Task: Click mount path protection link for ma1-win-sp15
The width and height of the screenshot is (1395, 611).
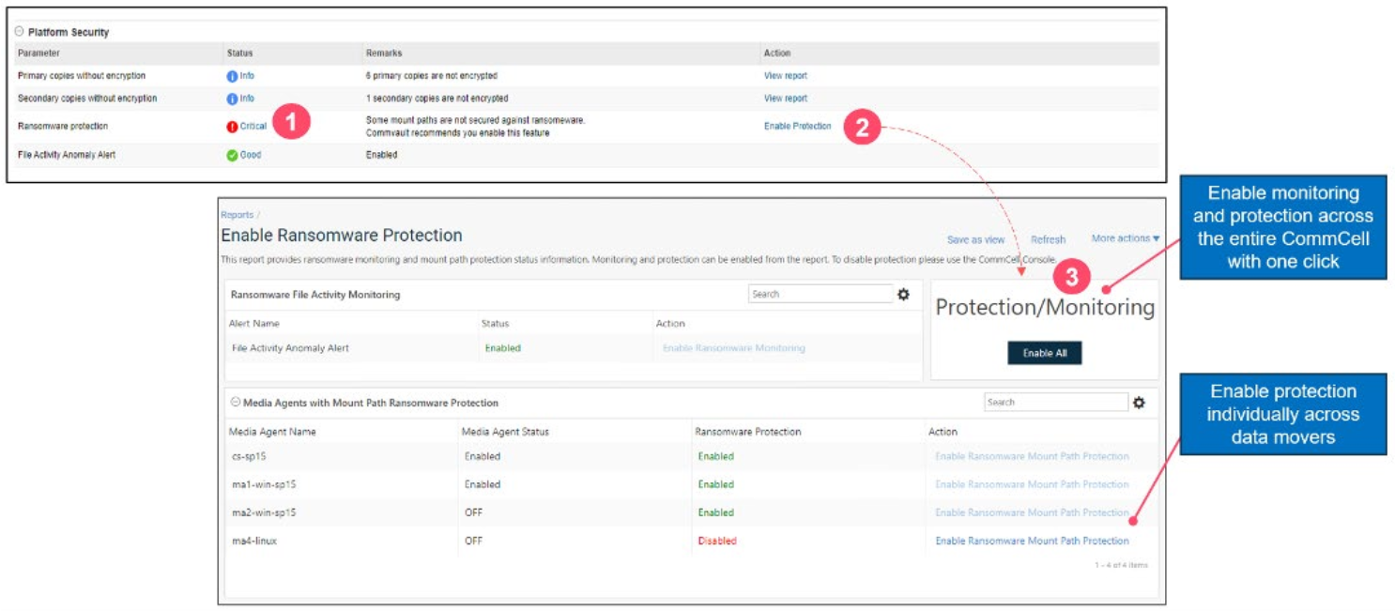Action: 1032,484
